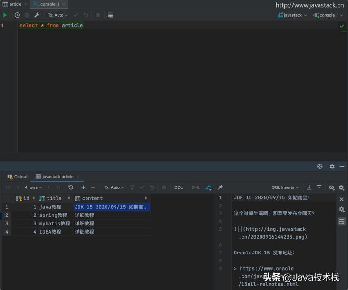Pin the result tab with pin icon
Image resolution: width=348 pixels, height=290 pixels.
tap(221, 187)
